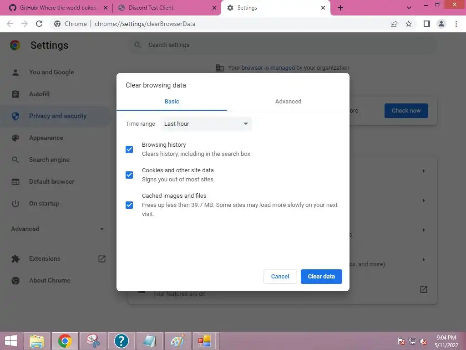Click the external link icon in bottom row

(x=424, y=289)
